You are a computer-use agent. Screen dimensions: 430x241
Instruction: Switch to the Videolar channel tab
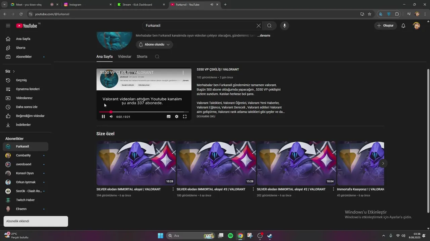tap(125, 57)
